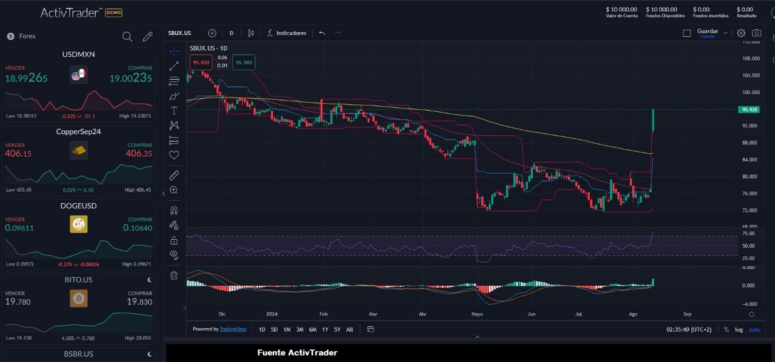
Task: Open the chart patterns tool
Action: tap(174, 126)
